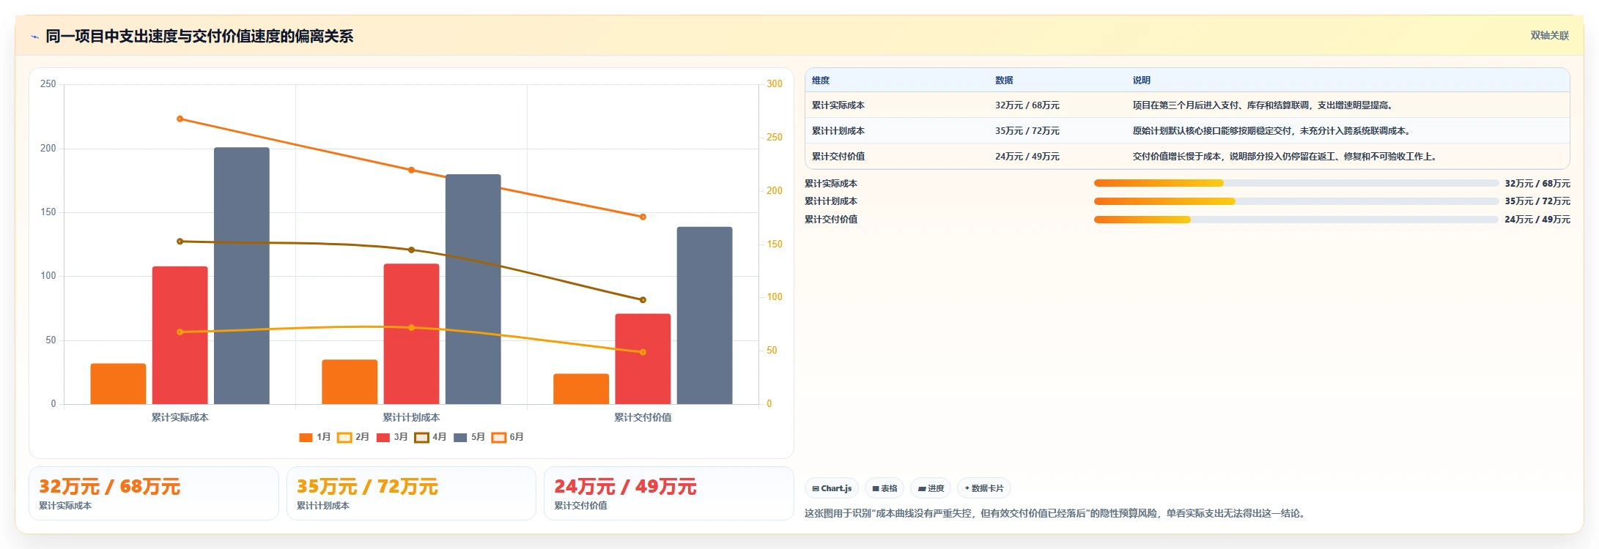Click the table's 累计交付价值 row label
This screenshot has height=549, width=1599.
(x=838, y=157)
